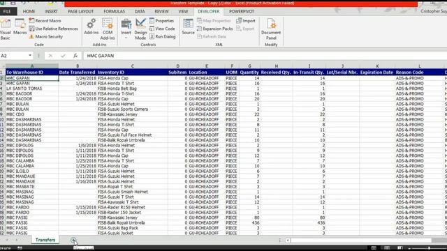This screenshot has width=447, height=251.
Task: Click the 'Inventory ID' header cell
Action: click(132, 73)
